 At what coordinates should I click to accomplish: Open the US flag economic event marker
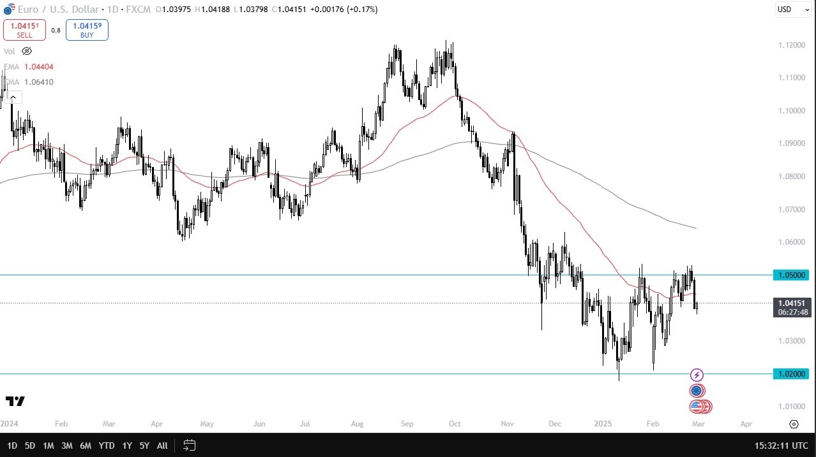[x=697, y=406]
